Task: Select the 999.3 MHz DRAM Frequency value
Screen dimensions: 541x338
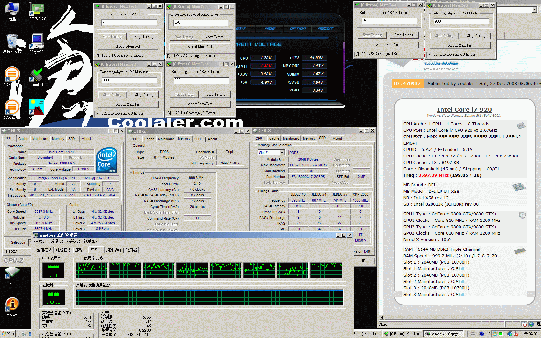Action: tap(197, 178)
